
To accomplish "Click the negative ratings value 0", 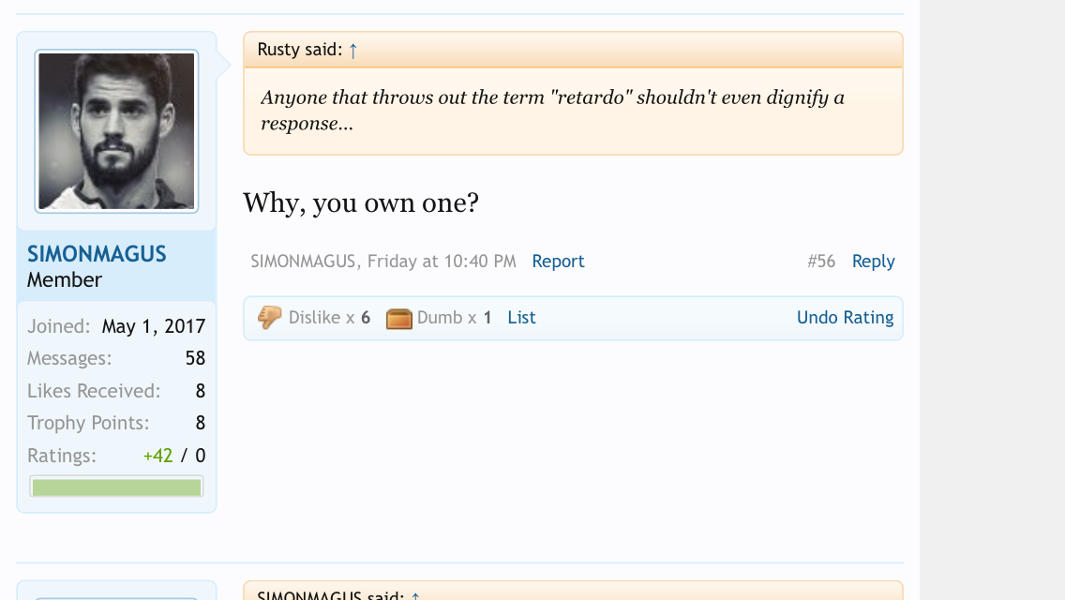I will coord(200,456).
